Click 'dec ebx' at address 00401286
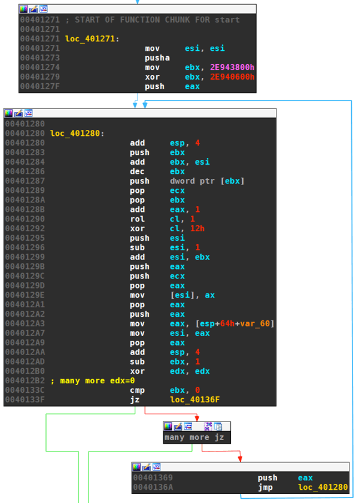This screenshot has height=503, width=359. 157,172
